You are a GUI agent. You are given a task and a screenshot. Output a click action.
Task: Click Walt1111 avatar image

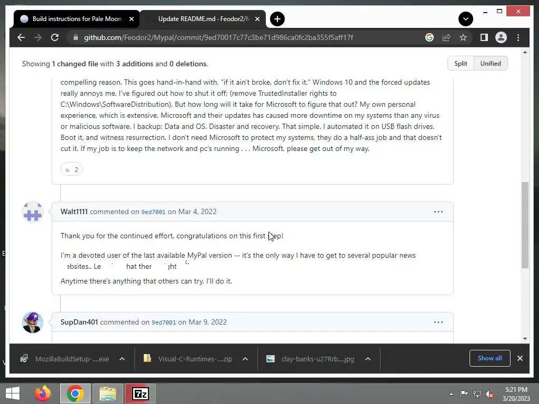[x=33, y=212]
